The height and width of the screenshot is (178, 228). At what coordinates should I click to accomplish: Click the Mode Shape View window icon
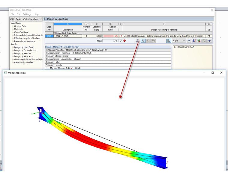pyautogui.click(x=5, y=73)
